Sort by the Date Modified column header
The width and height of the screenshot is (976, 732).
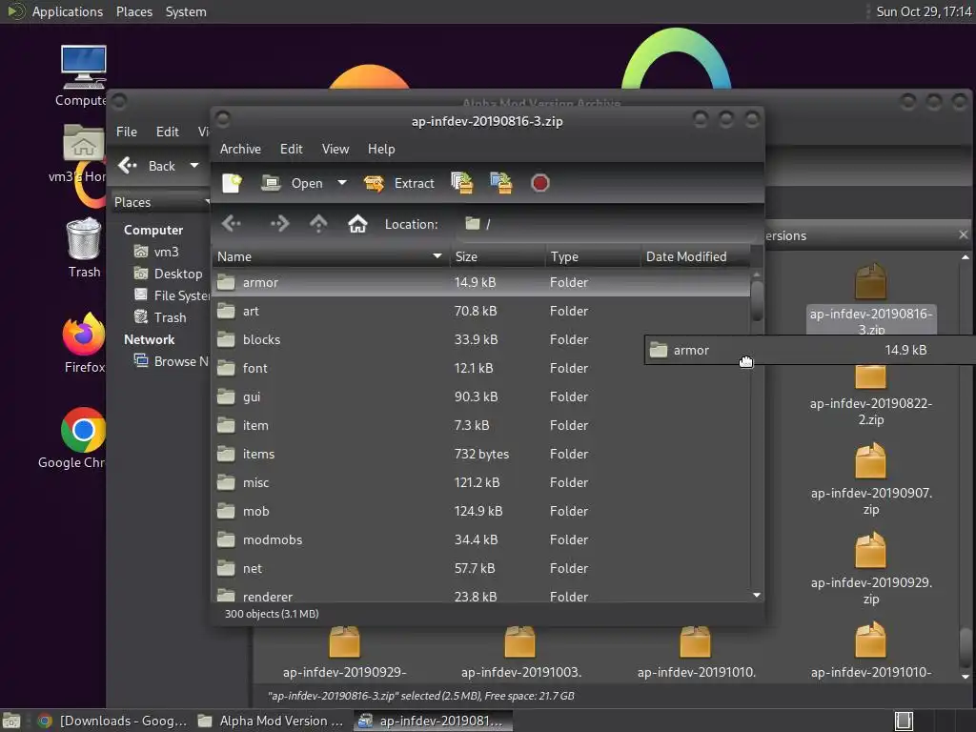(695, 256)
